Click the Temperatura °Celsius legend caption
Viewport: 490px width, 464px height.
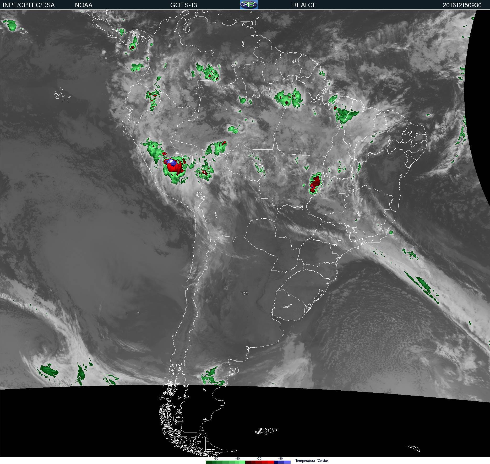click(312, 461)
